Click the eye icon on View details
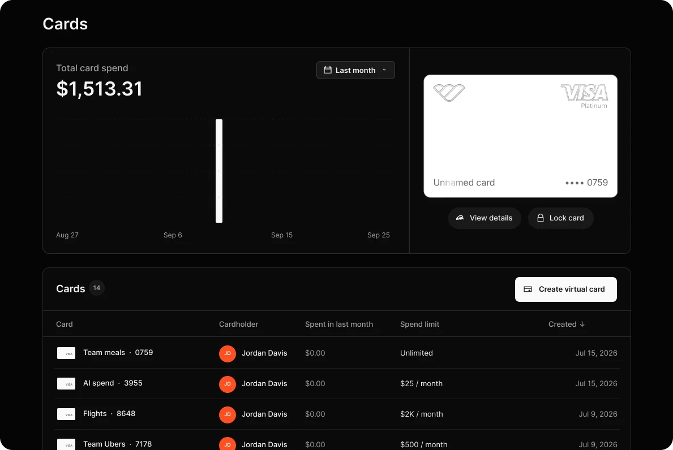Screen dimensions: 673x450 pyautogui.click(x=460, y=218)
